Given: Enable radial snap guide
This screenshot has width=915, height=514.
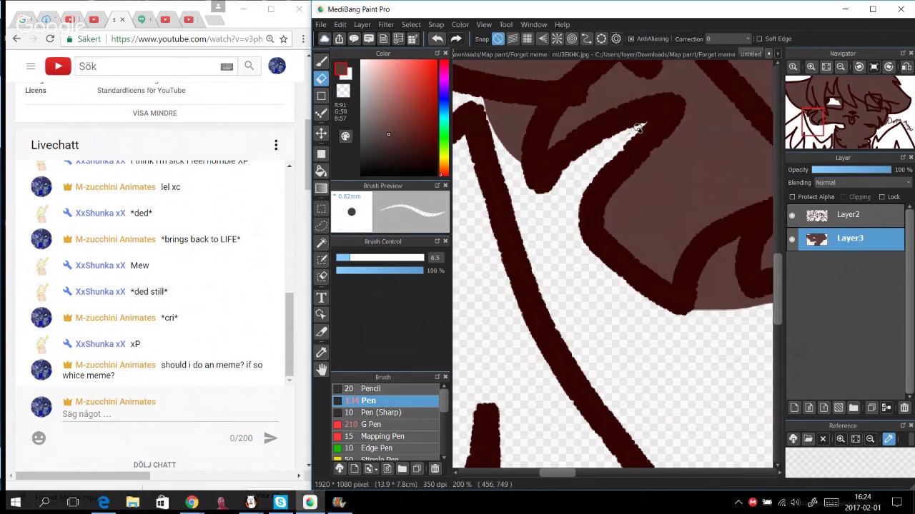Looking at the screenshot, I should tap(558, 39).
